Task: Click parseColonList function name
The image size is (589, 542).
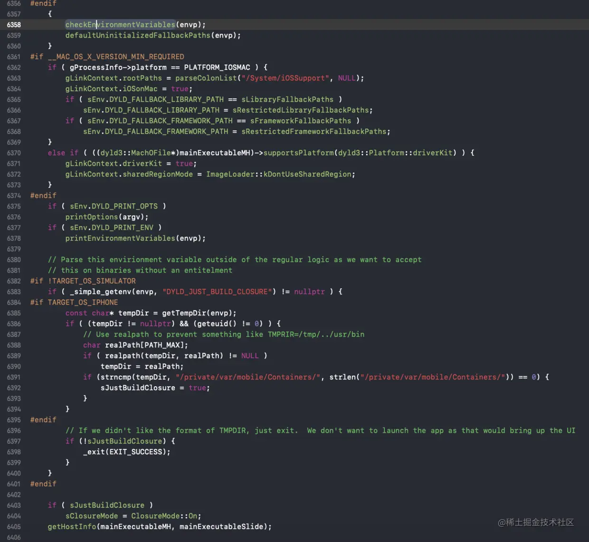Action: pos(206,78)
